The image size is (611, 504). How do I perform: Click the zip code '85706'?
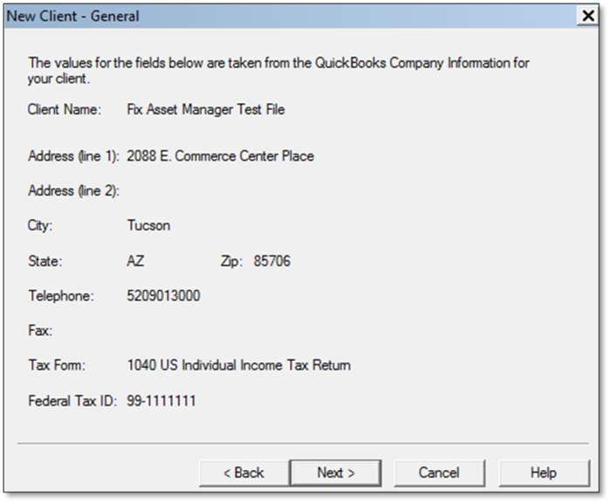(272, 261)
